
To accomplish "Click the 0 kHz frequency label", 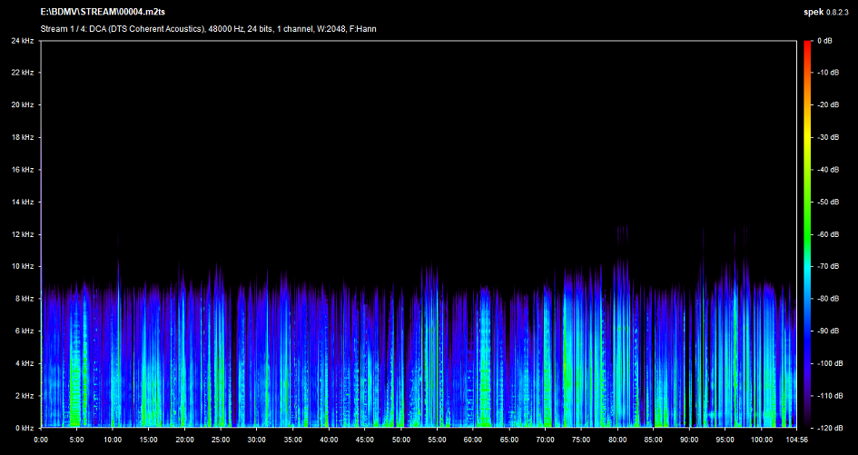I will coord(25,428).
